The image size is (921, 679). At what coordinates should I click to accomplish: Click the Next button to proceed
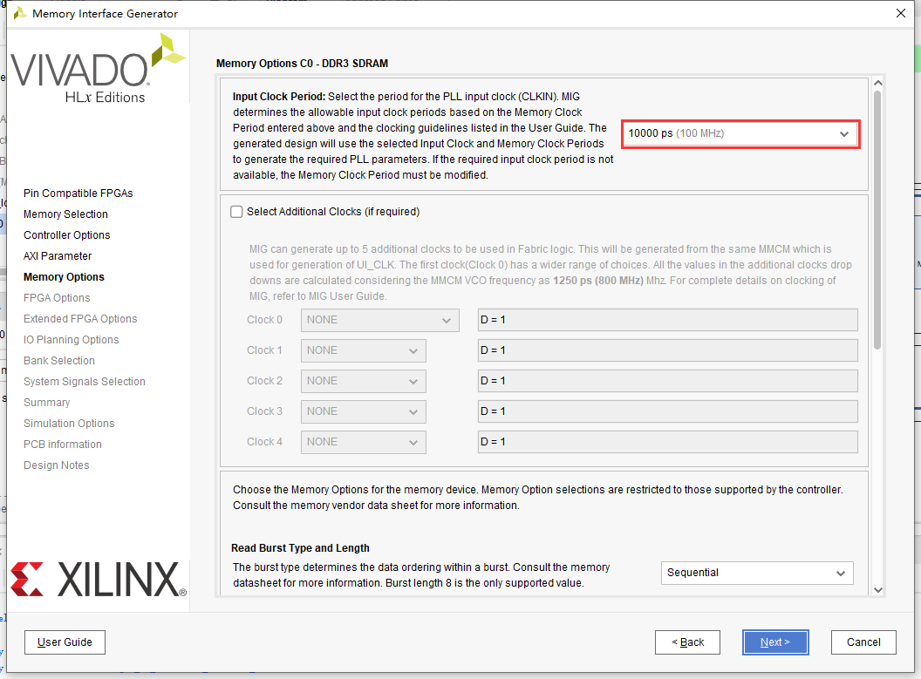click(775, 642)
